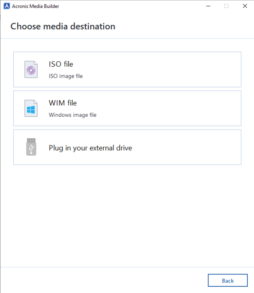Click empty title bar space beside window title
Image resolution: width=254 pixels, height=293 pixels.
(x=132, y=6)
